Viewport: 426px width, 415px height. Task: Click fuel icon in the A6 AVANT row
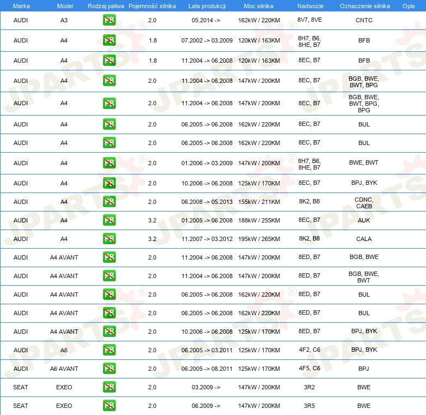tap(109, 369)
